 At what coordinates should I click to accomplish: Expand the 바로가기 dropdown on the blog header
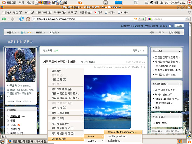170,26
